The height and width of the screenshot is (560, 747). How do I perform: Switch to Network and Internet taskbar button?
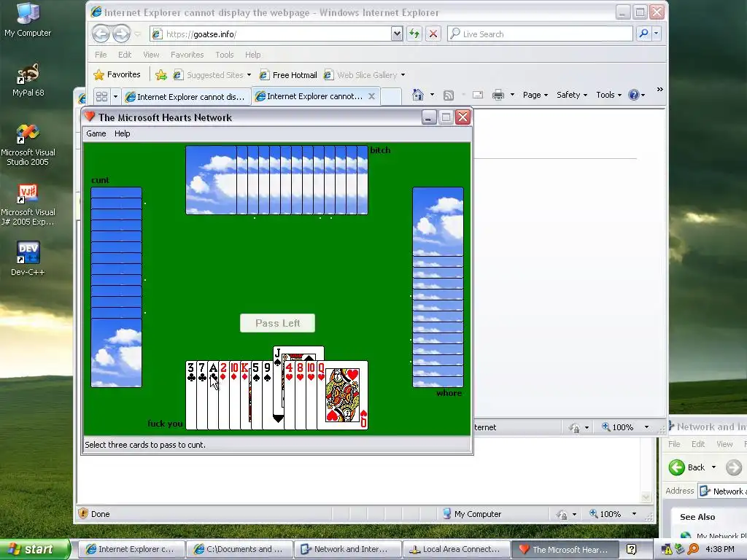click(347, 549)
